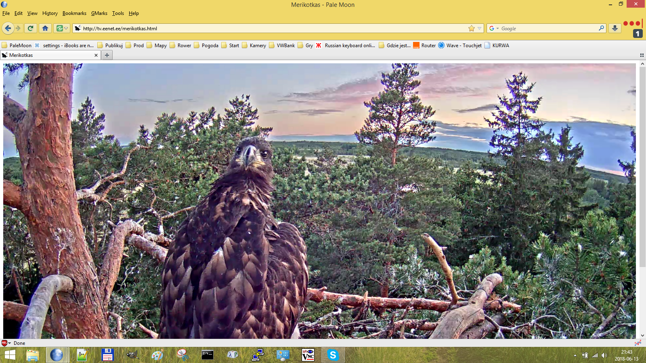Click the green sync toolbar icon
Screen dimensions: 646x363
point(60,28)
